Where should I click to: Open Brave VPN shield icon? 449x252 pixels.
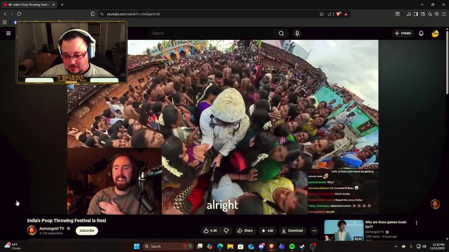tap(437, 14)
